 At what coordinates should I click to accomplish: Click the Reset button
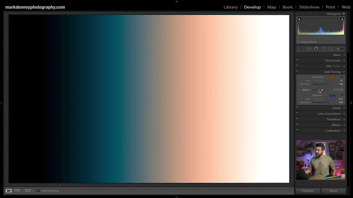click(x=333, y=191)
